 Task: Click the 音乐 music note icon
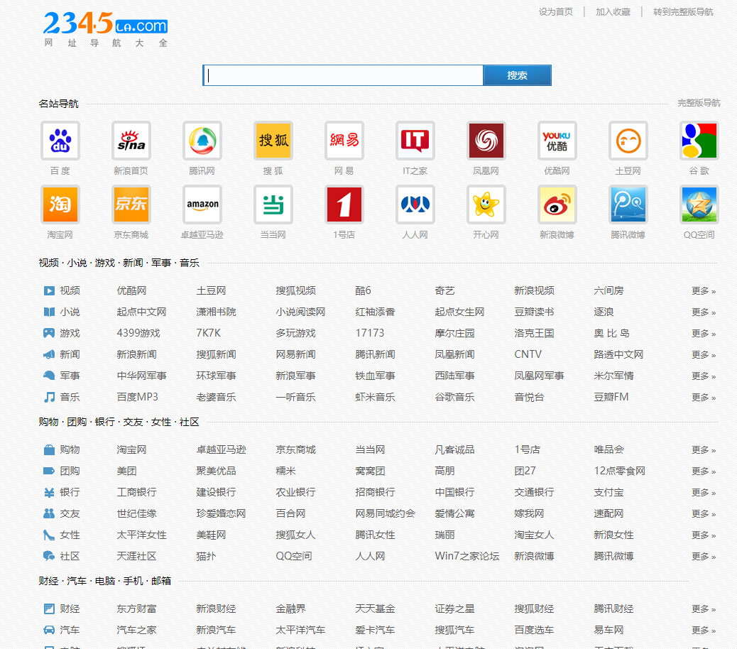coord(49,397)
